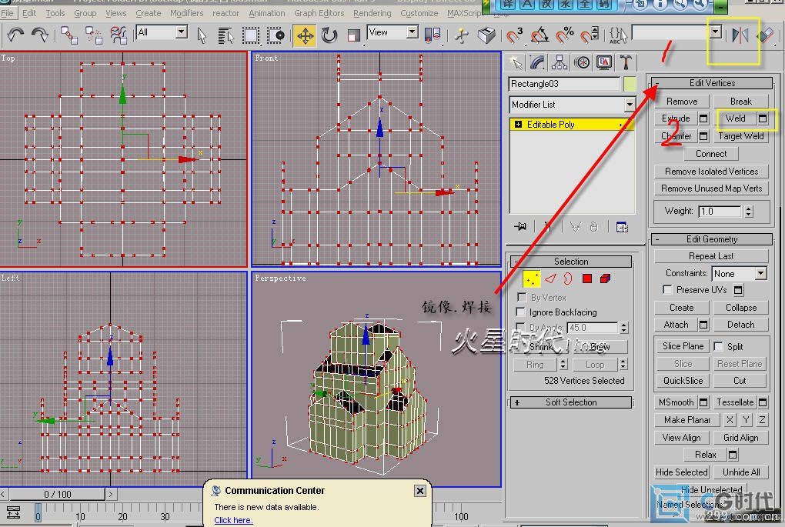Toggle the Angle Snap icon
The height and width of the screenshot is (527, 785).
tap(539, 35)
